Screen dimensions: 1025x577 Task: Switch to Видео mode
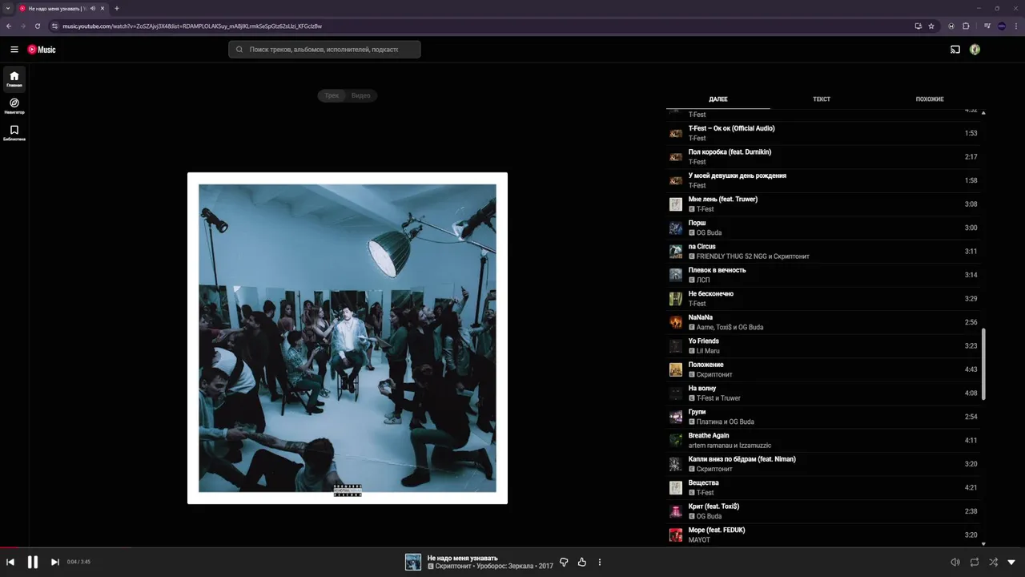pyautogui.click(x=361, y=95)
